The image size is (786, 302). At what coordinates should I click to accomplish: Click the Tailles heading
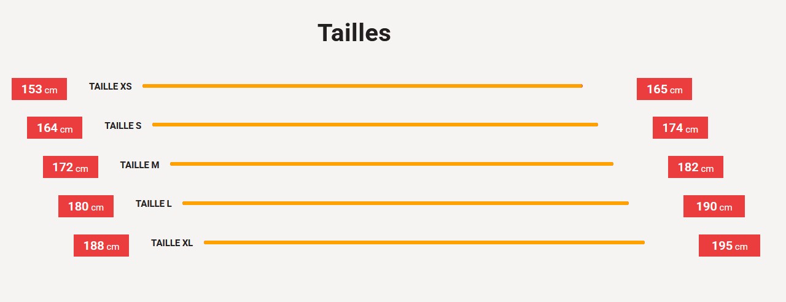coord(354,33)
